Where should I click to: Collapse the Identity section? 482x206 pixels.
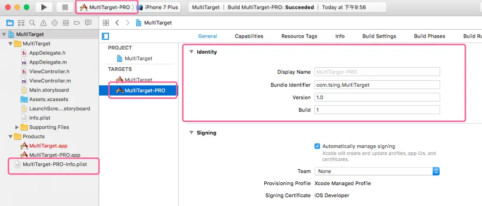pyautogui.click(x=191, y=52)
